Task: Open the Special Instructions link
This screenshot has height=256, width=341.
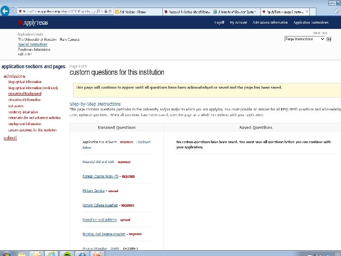Action: (x=33, y=44)
